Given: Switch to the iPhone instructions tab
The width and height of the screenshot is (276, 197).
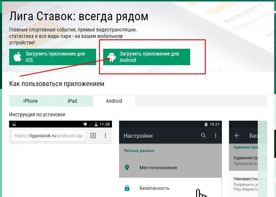Looking at the screenshot, I should coord(30,101).
